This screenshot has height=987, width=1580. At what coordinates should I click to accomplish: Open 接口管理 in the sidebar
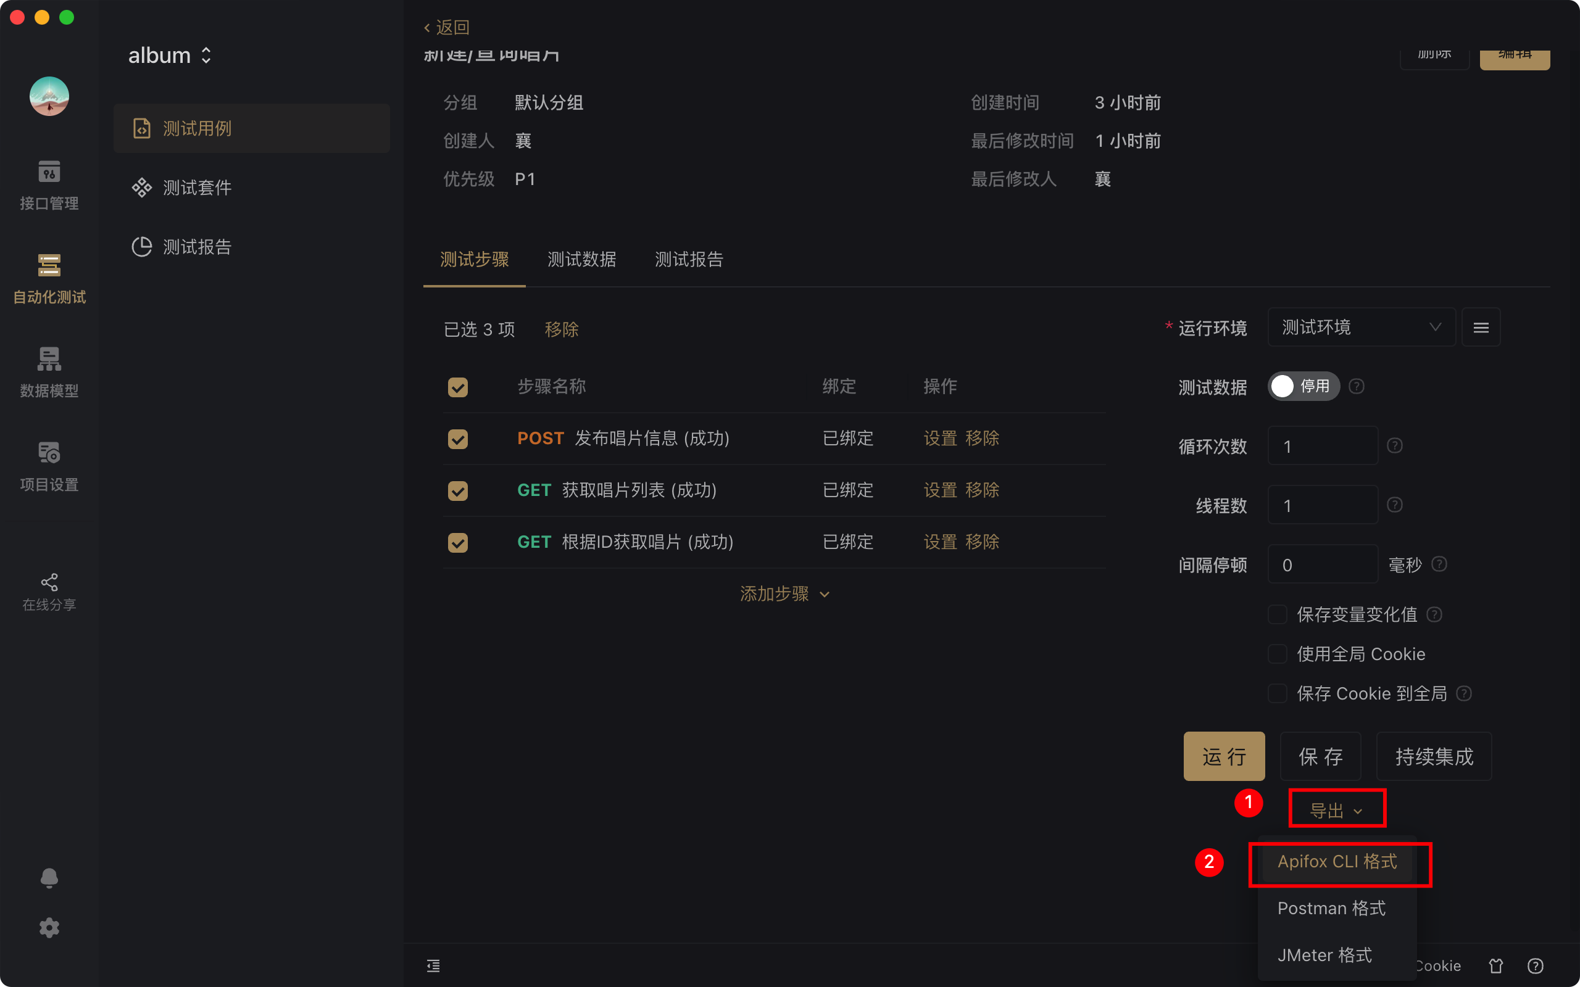click(49, 184)
